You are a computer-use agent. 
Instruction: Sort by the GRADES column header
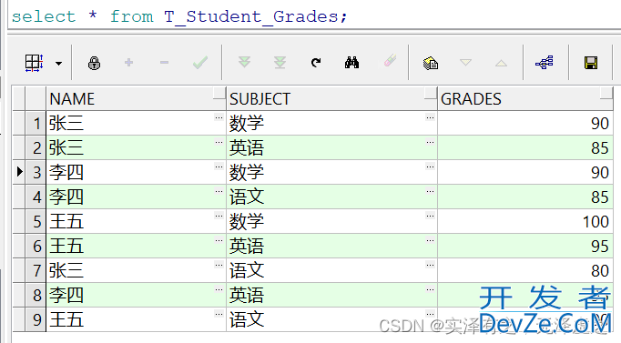[525, 98]
